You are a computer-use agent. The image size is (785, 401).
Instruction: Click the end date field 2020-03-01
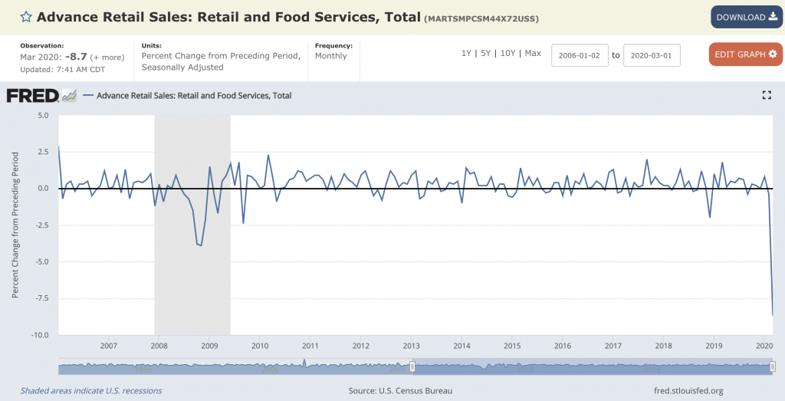coord(652,55)
